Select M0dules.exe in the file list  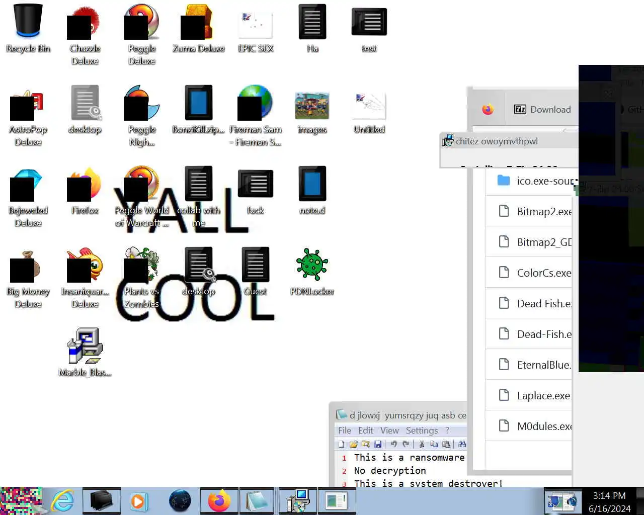coord(529,426)
